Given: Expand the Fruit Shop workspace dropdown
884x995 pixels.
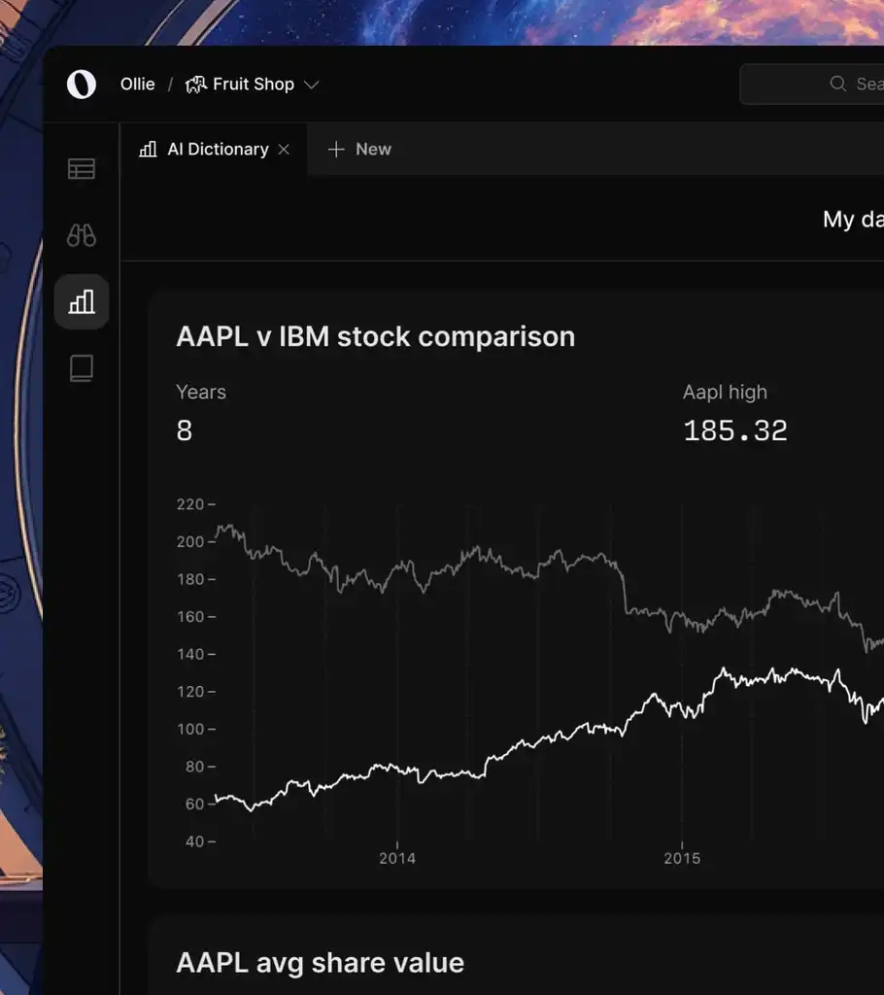Looking at the screenshot, I should coord(311,85).
